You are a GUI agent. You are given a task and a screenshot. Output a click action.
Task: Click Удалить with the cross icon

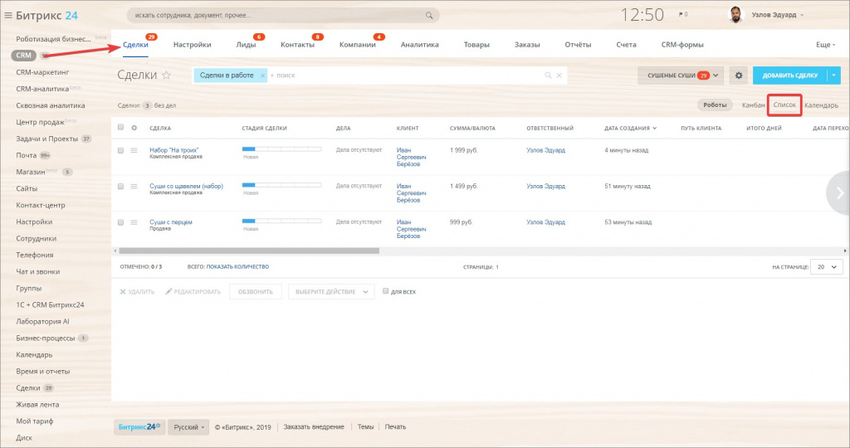137,291
